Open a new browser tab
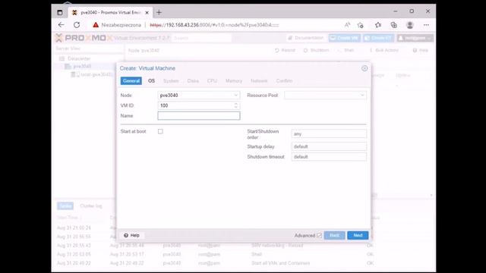Viewport: 486px width, 273px height. pos(159,12)
